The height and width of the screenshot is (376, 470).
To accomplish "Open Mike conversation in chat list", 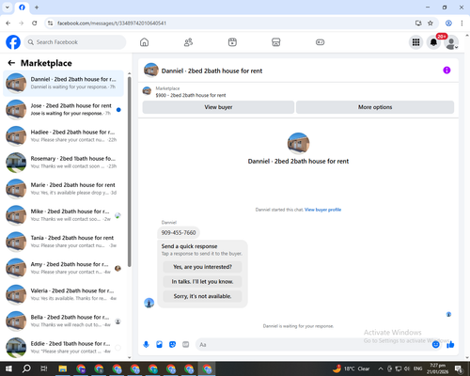I will [x=63, y=215].
